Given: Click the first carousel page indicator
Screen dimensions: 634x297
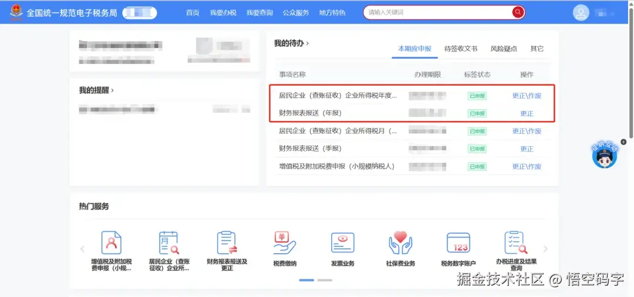Looking at the screenshot, I should tap(306, 280).
